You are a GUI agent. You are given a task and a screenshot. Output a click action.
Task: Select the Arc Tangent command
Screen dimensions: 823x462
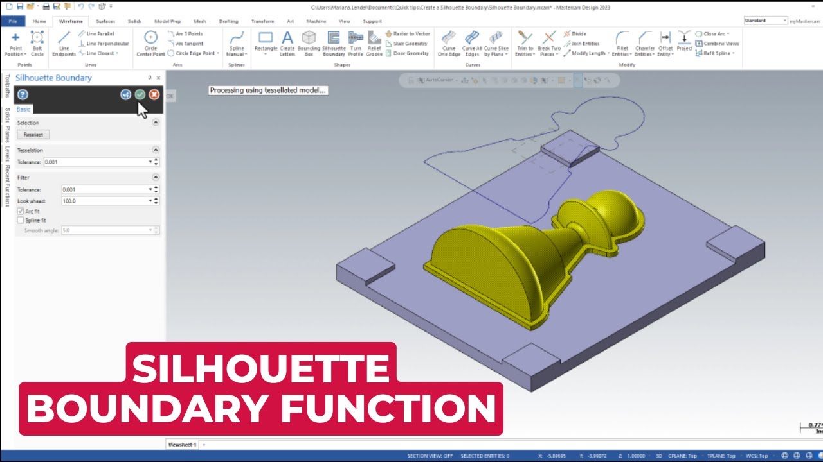185,44
